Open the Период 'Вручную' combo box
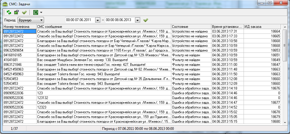 (30, 20)
